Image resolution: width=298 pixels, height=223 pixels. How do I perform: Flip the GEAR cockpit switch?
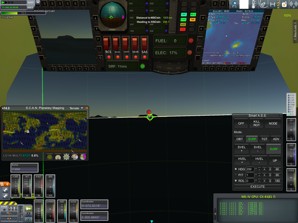point(135,44)
